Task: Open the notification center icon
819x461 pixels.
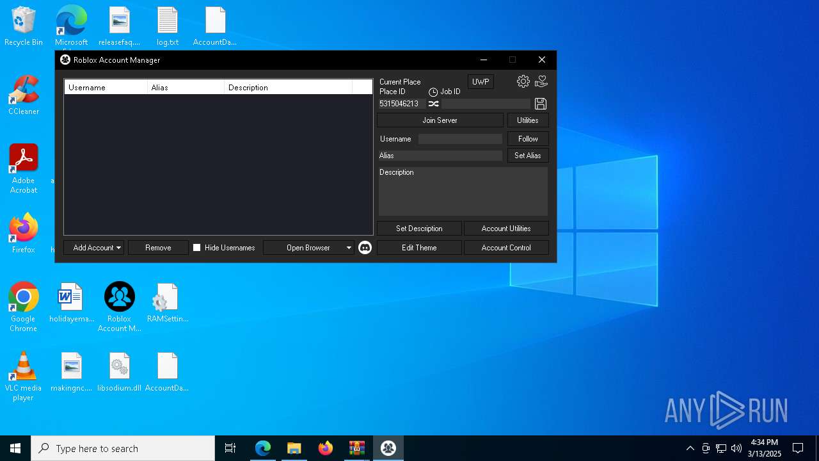Action: (x=798, y=448)
